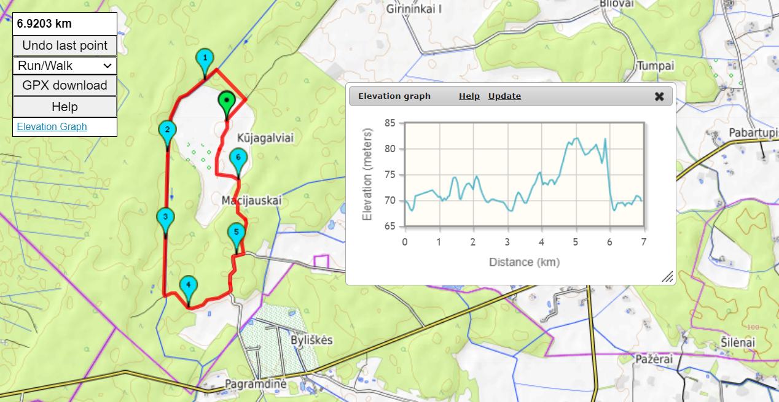Click waypoint marker number 2
The height and width of the screenshot is (402, 779).
pyautogui.click(x=167, y=131)
